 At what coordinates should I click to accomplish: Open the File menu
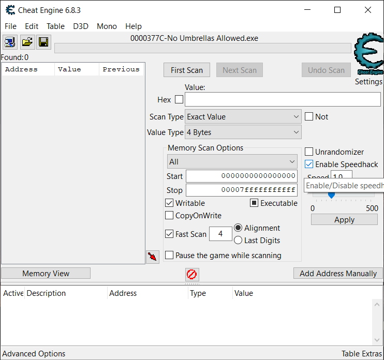10,26
